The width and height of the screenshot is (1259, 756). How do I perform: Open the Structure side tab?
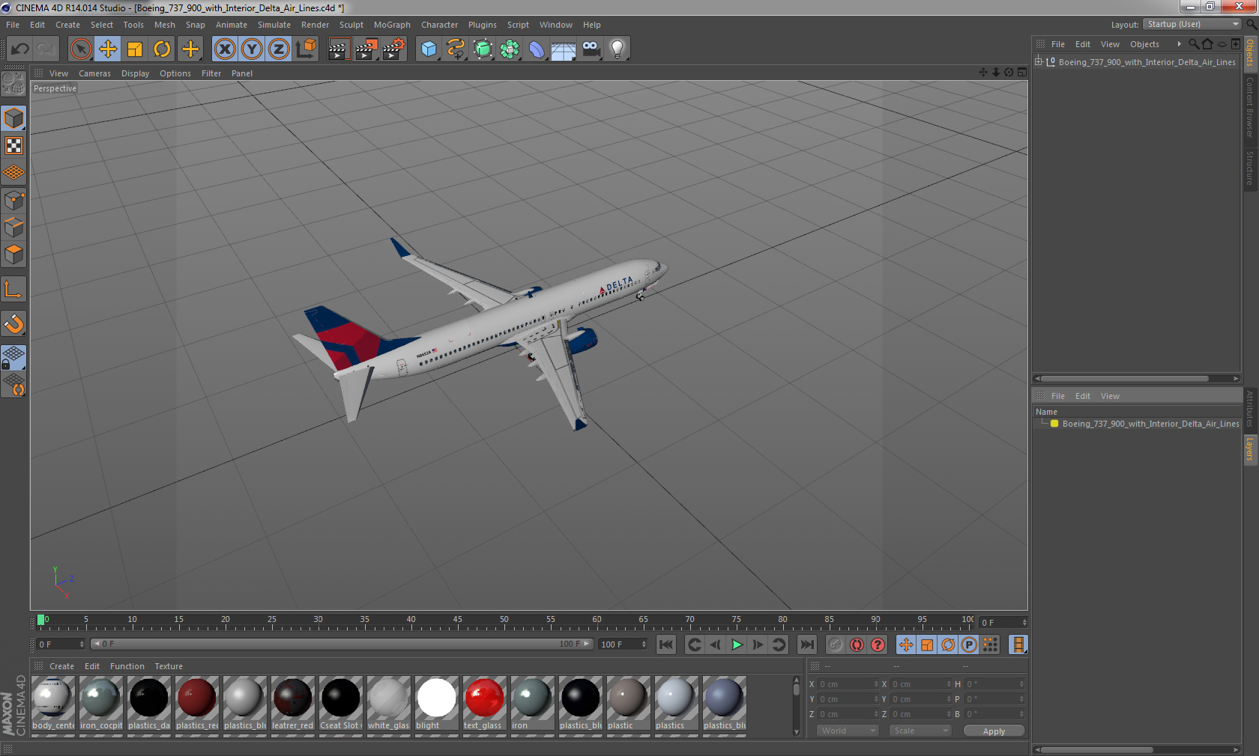tap(1250, 168)
